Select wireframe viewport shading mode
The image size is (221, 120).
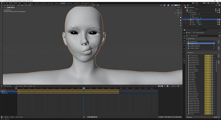click(x=174, y=5)
